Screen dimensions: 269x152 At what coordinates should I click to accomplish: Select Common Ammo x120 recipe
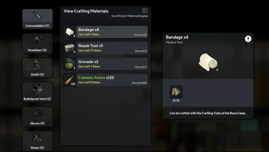(105, 80)
